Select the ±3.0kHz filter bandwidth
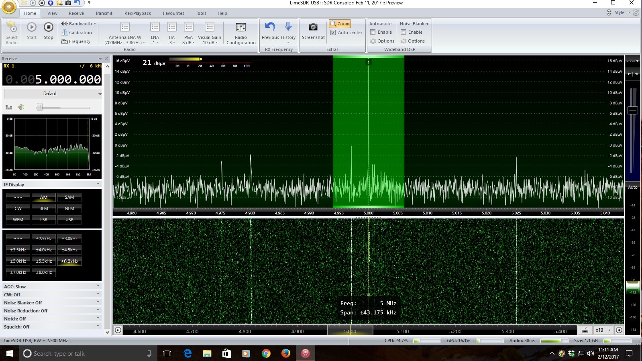 point(69,239)
